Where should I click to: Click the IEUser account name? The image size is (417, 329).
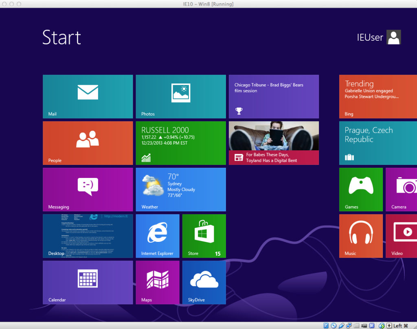coord(370,37)
